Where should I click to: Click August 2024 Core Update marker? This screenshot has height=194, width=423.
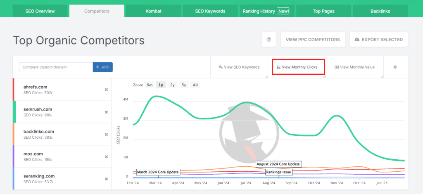pos(278,164)
